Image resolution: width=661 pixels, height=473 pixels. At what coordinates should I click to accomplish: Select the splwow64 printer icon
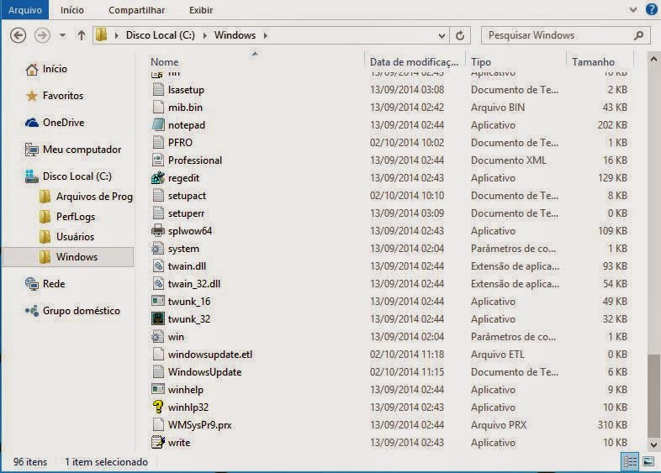158,231
